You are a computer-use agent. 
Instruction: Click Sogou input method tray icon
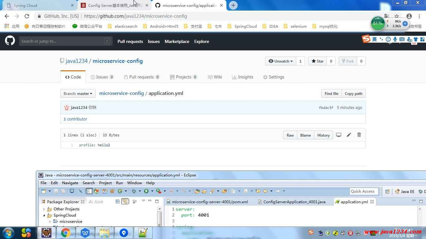[x=311, y=232]
